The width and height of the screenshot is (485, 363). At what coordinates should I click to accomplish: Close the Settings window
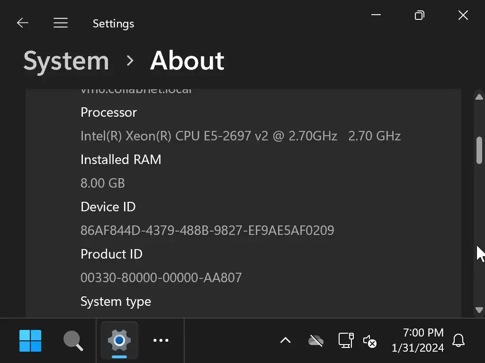pos(463,15)
